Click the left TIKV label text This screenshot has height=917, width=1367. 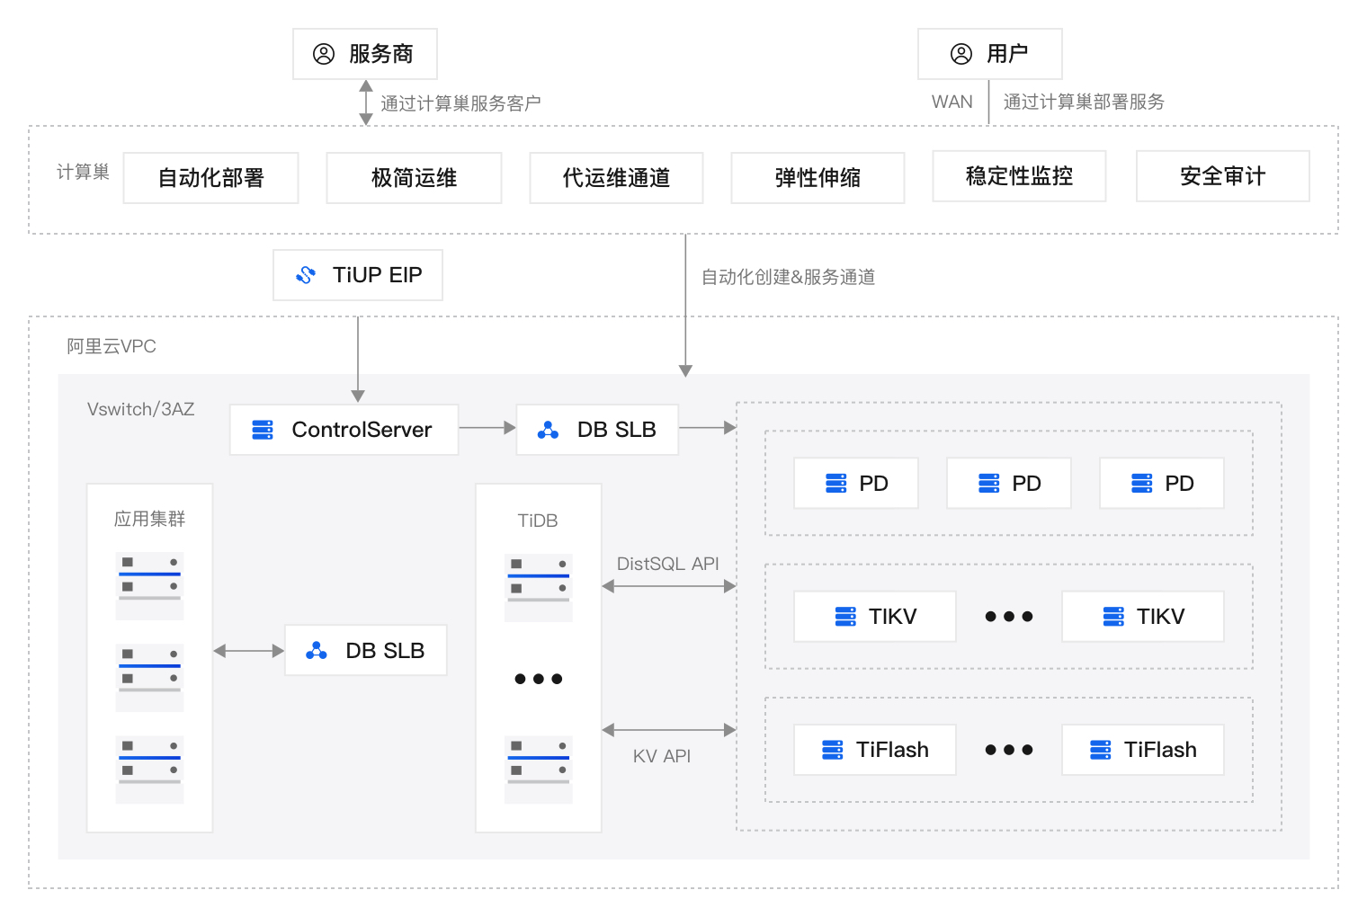click(893, 617)
